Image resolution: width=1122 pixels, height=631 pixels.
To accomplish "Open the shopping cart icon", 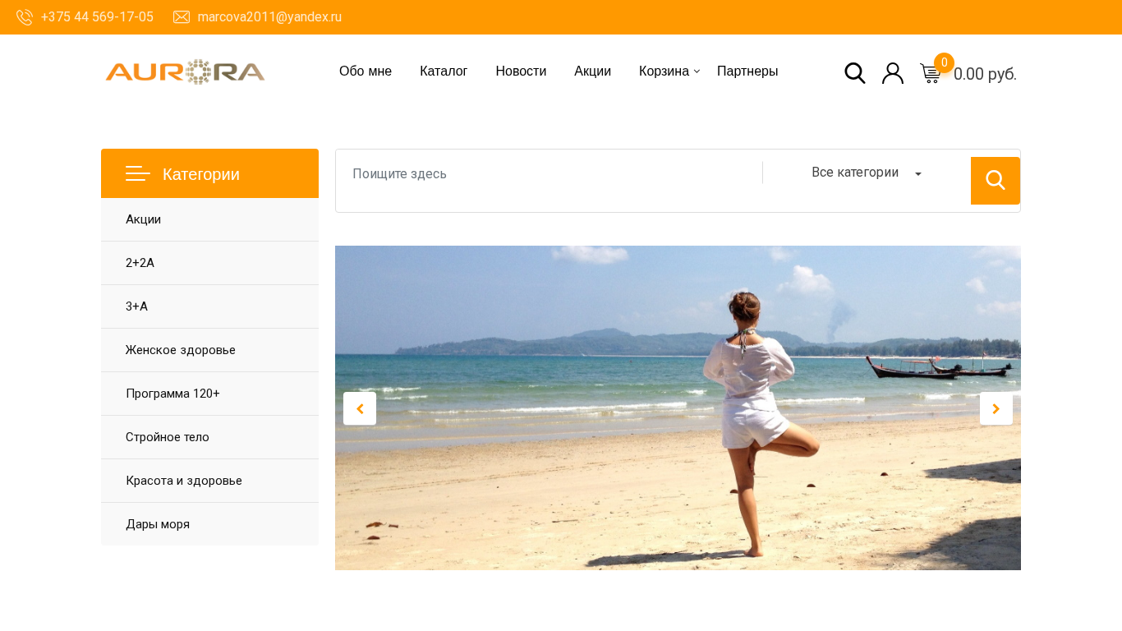I will (931, 74).
